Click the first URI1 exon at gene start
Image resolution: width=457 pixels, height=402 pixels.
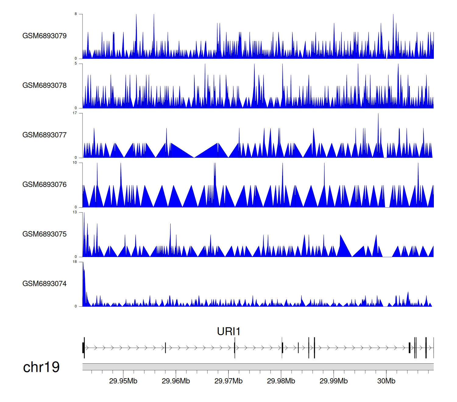pos(83,348)
